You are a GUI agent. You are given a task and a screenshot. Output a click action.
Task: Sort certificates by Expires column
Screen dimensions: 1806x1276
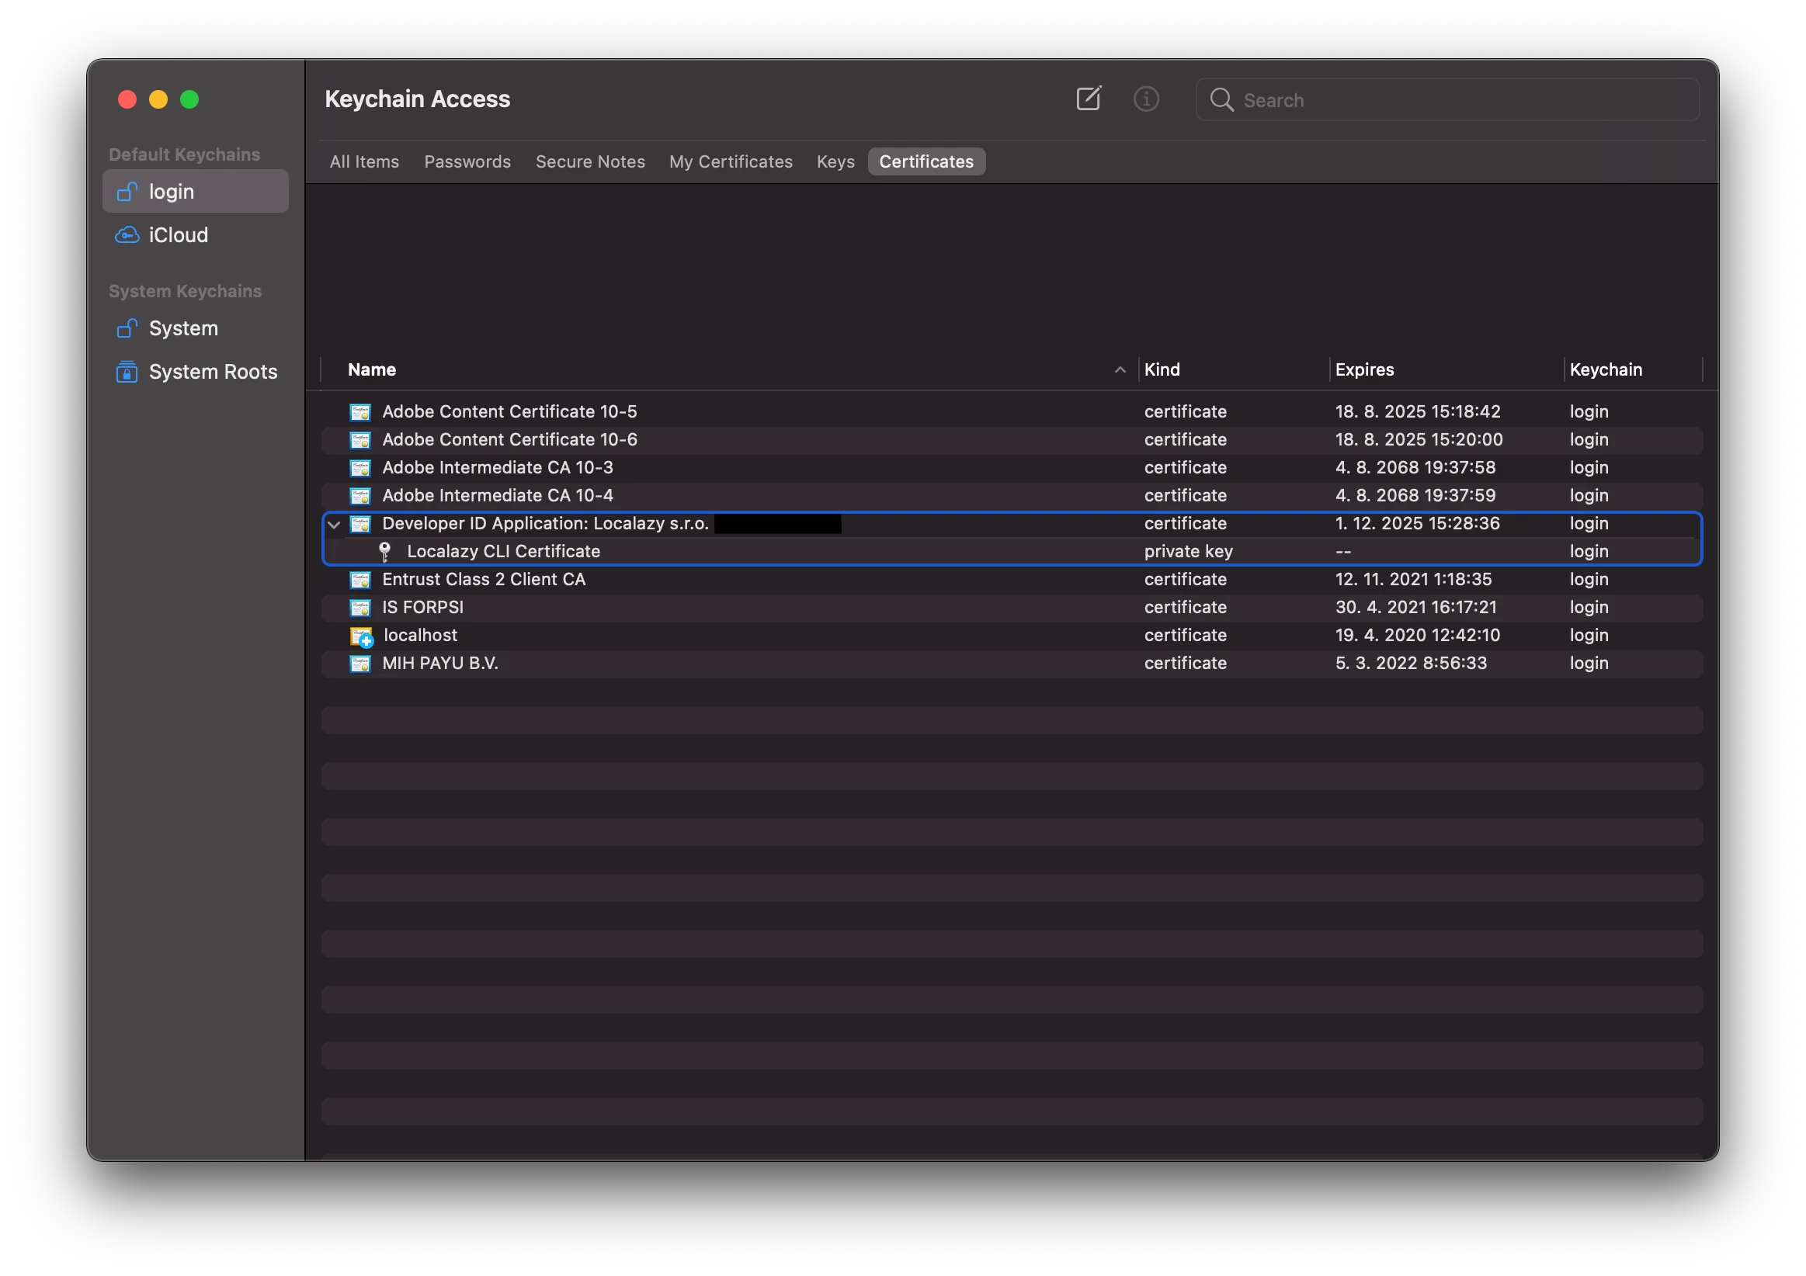click(1364, 369)
